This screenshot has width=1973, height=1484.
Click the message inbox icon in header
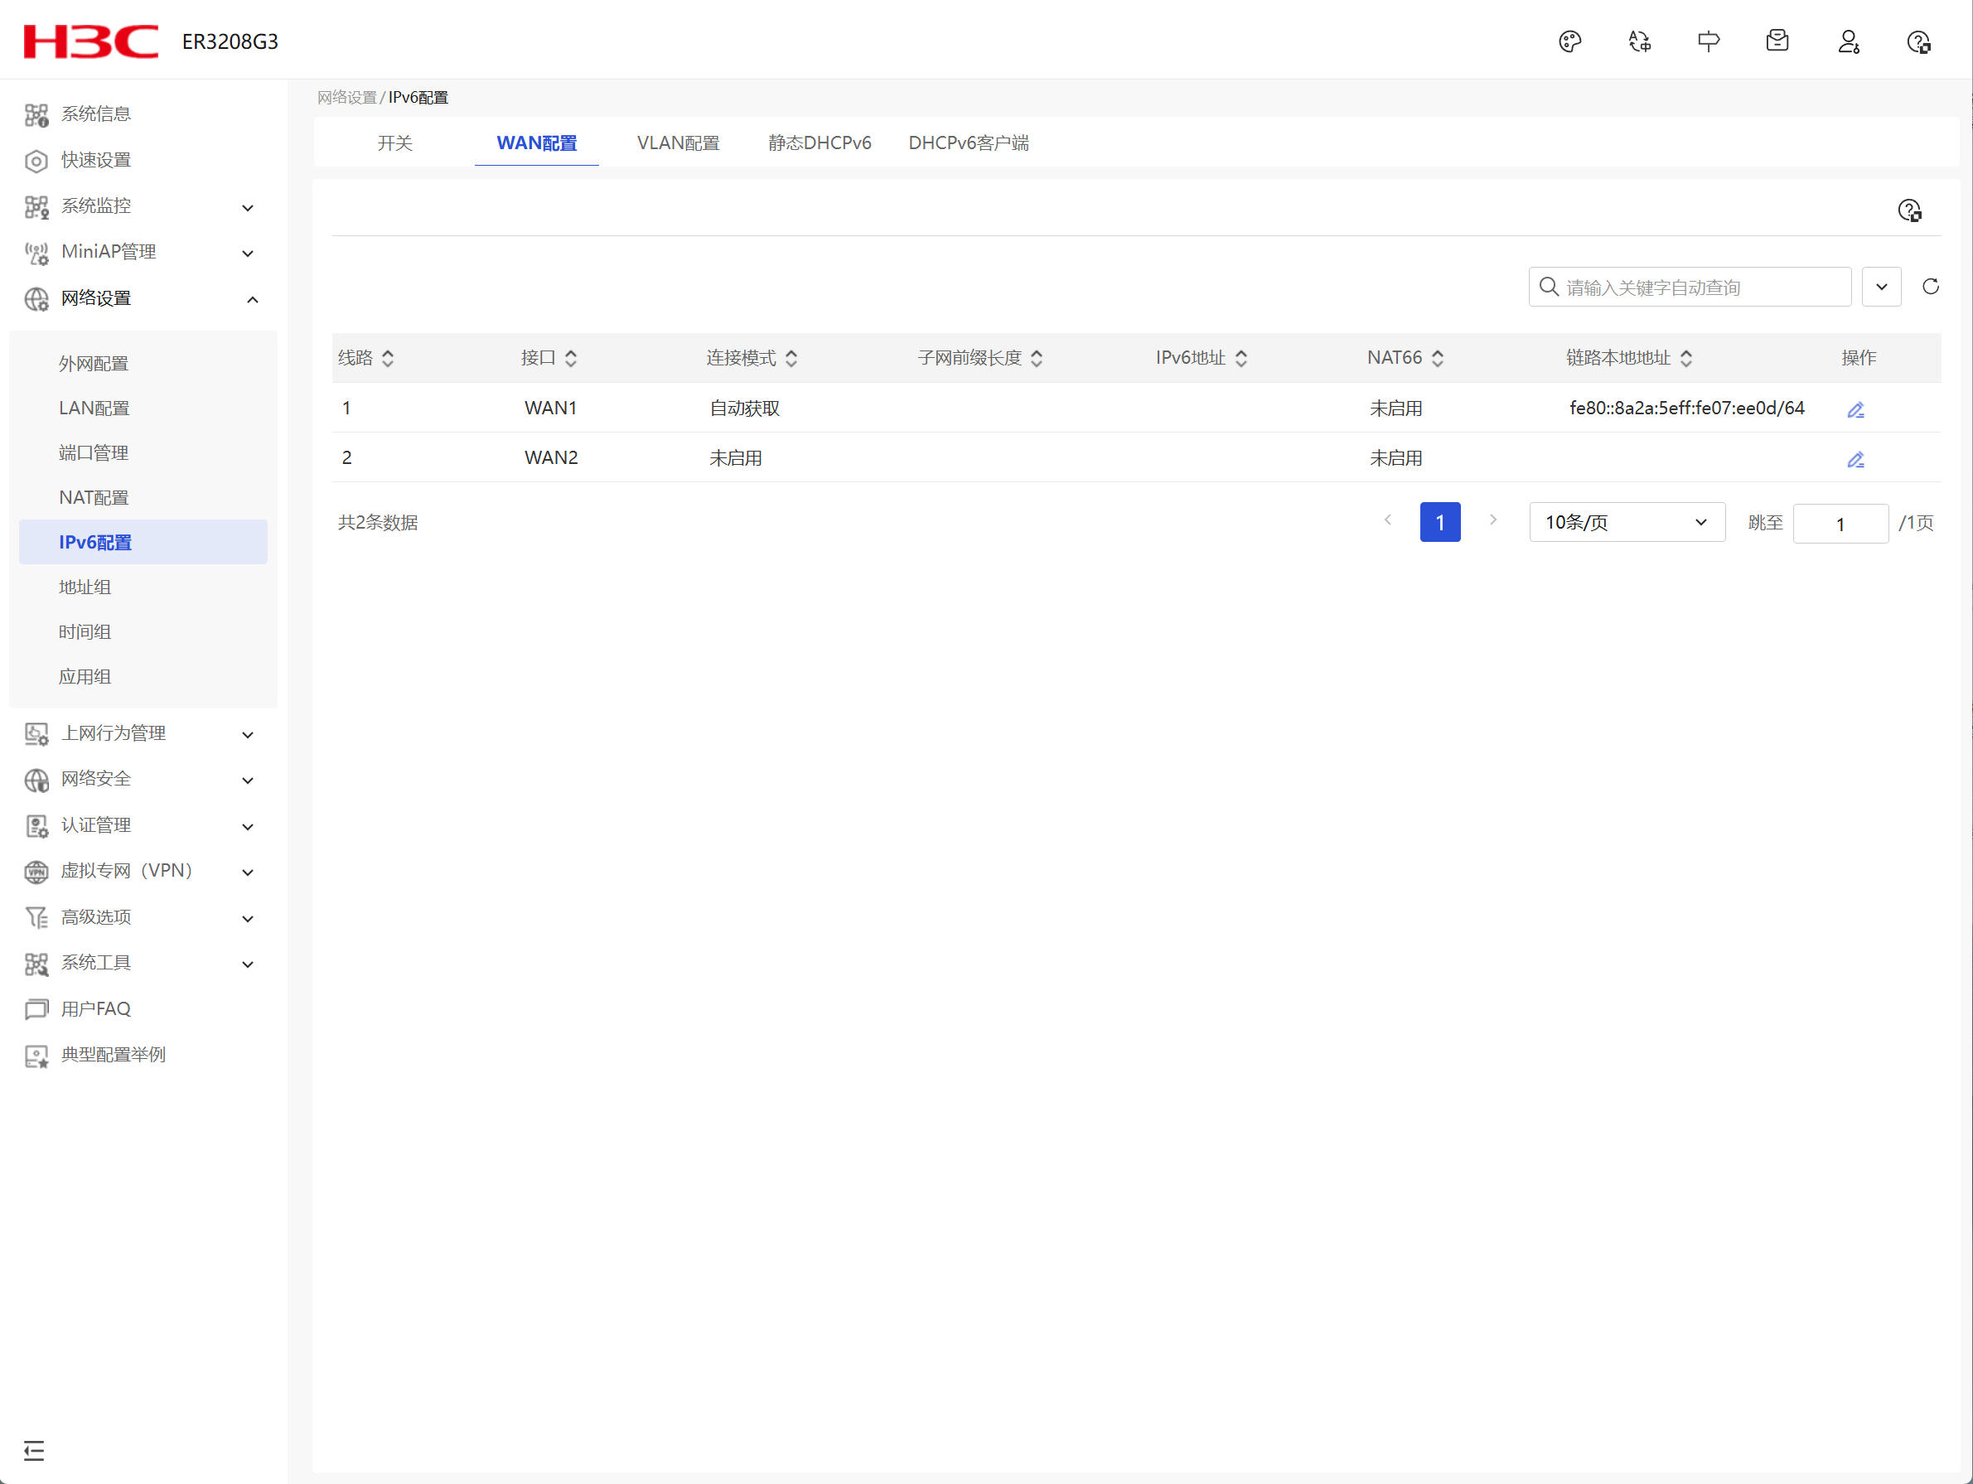(1777, 41)
